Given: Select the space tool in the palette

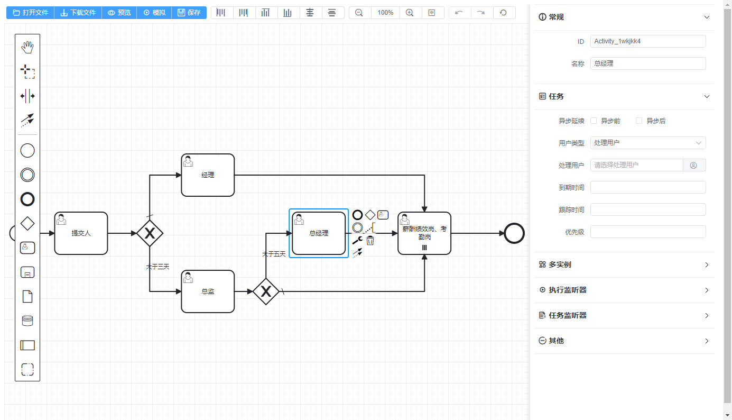Looking at the screenshot, I should [x=27, y=96].
